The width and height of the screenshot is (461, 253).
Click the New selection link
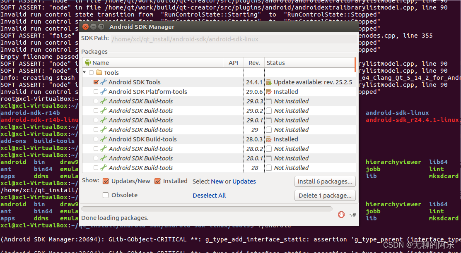pos(217,181)
